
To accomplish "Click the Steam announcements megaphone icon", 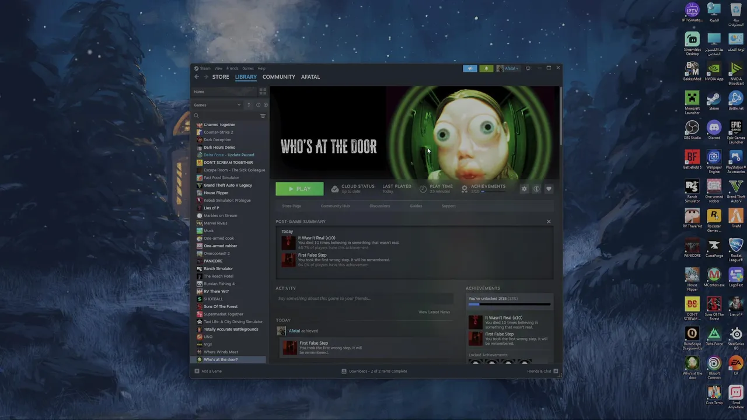I will [470, 68].
